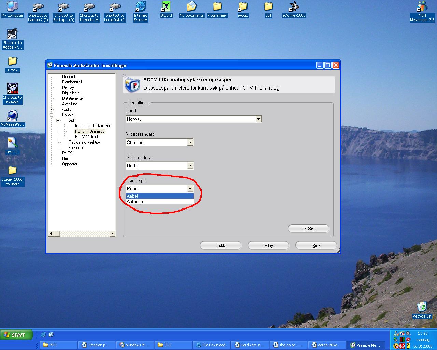The width and height of the screenshot is (437, 350).
Task: Launch BitLord desktop icon
Action: [166, 10]
